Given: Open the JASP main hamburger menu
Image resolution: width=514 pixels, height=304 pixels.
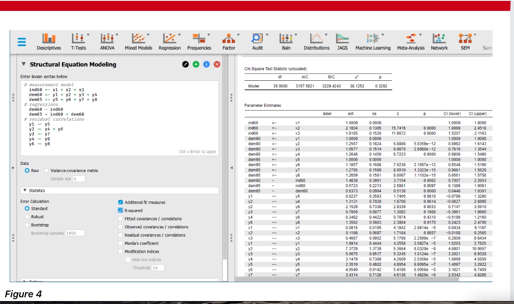Looking at the screenshot, I should click(x=22, y=42).
